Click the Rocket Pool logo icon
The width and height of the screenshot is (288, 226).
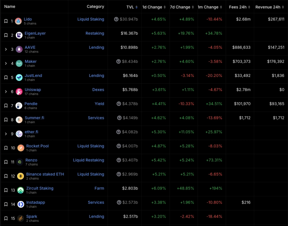21,148
